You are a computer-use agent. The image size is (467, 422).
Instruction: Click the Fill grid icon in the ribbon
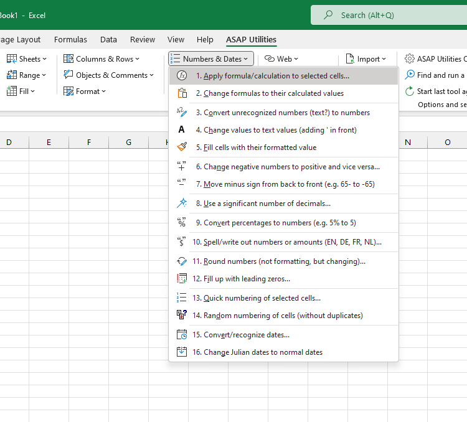coord(12,91)
